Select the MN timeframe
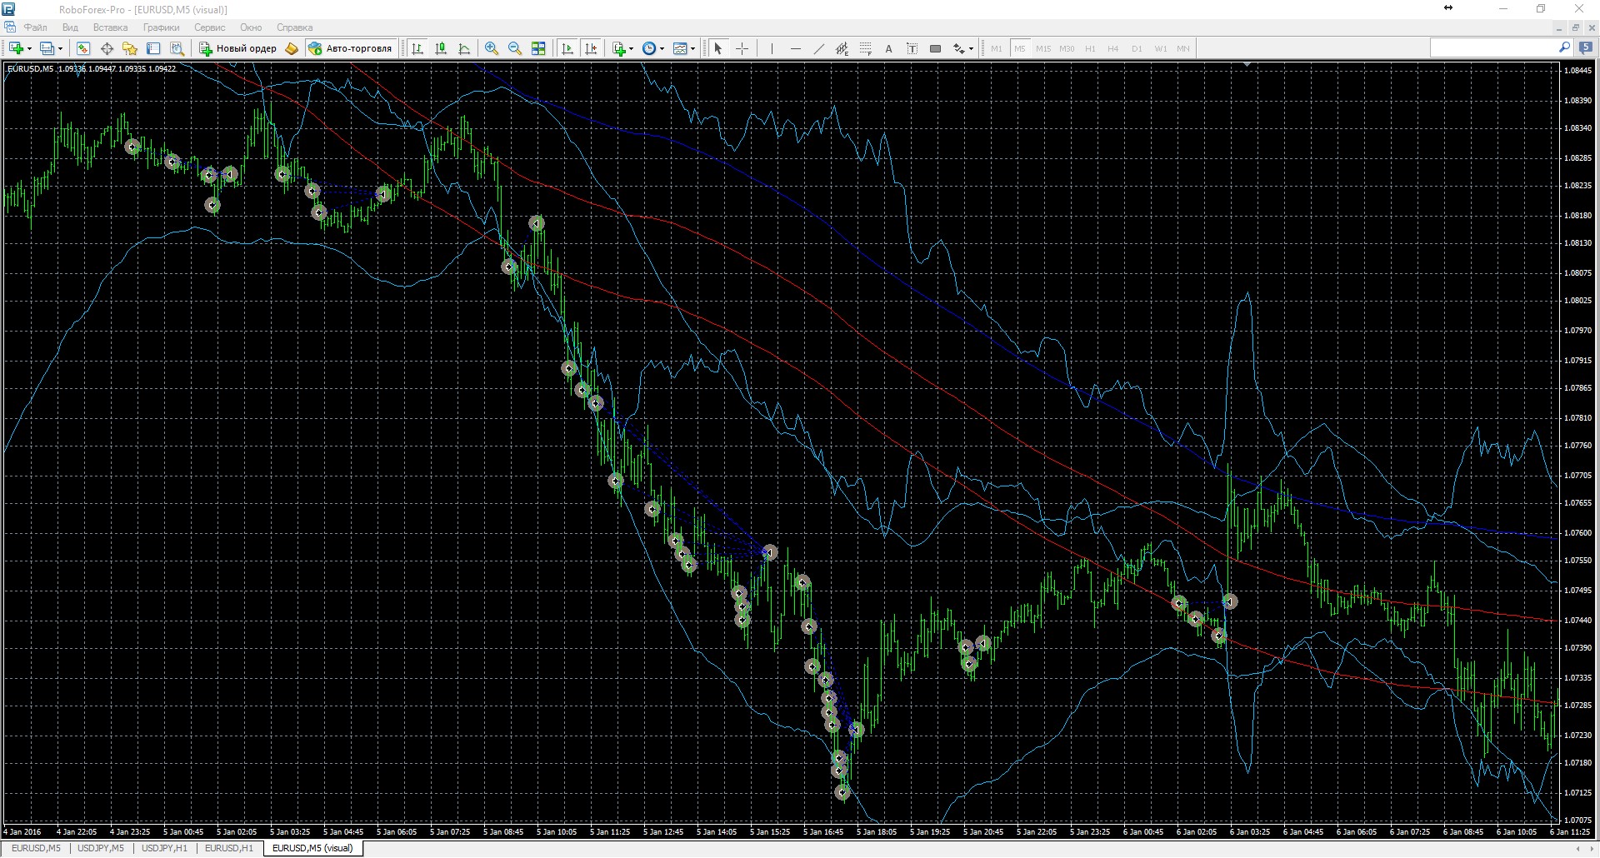The height and width of the screenshot is (858, 1600). coord(1183,48)
